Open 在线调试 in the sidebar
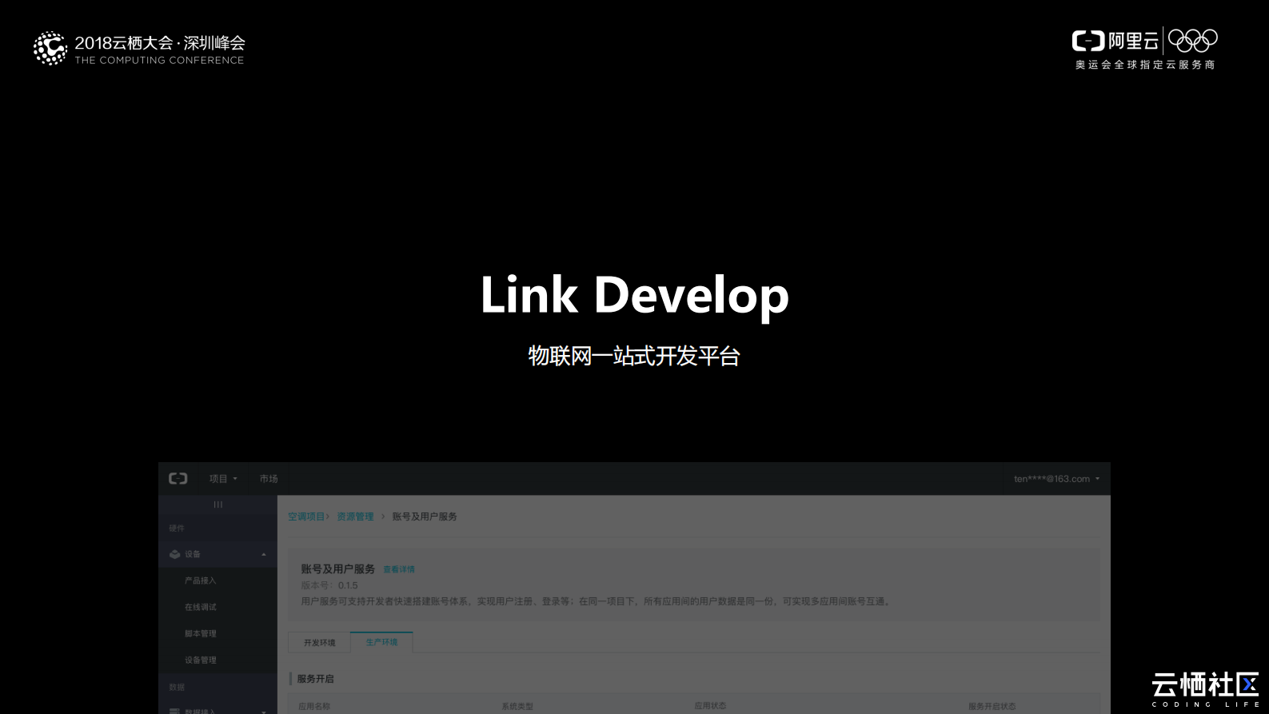 pos(201,607)
